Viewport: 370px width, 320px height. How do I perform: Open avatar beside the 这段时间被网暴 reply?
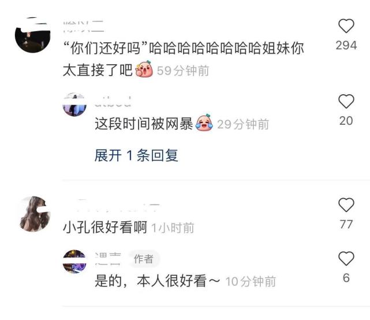pyautogui.click(x=74, y=105)
